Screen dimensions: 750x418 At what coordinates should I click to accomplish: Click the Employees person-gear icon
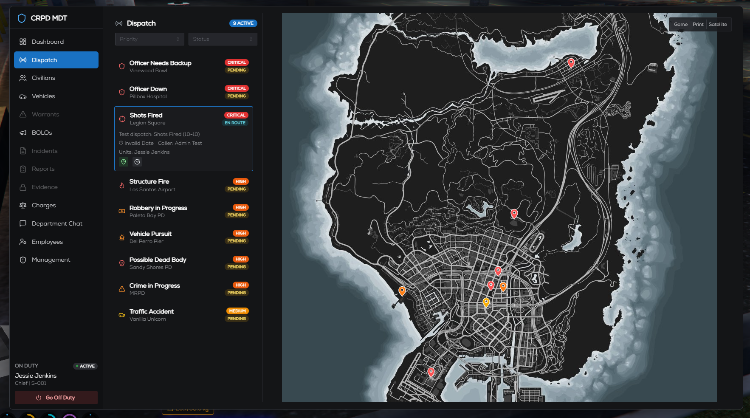[23, 242]
